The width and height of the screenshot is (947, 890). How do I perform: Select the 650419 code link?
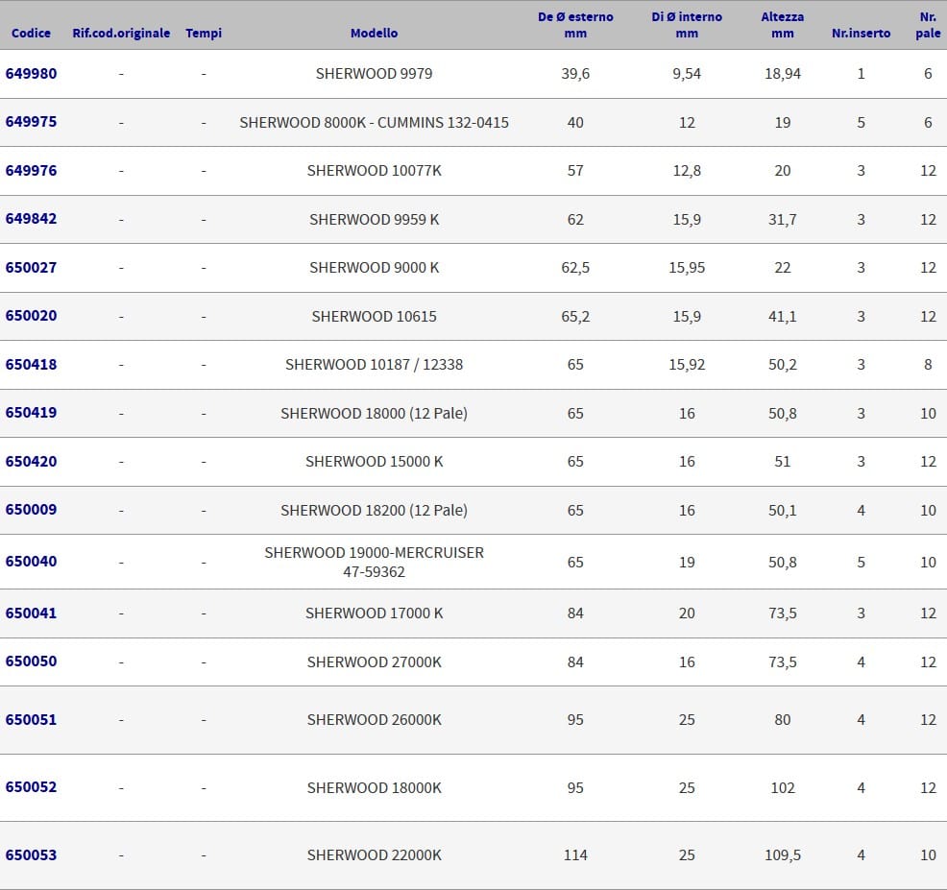(x=31, y=413)
